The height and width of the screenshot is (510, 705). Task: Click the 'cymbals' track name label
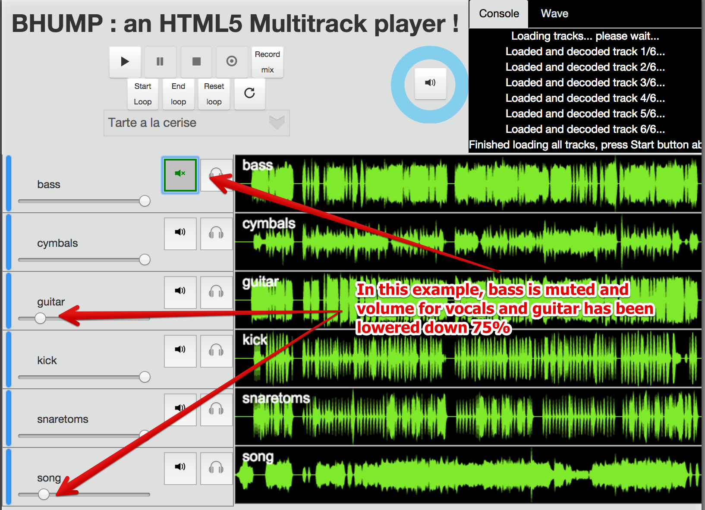57,243
